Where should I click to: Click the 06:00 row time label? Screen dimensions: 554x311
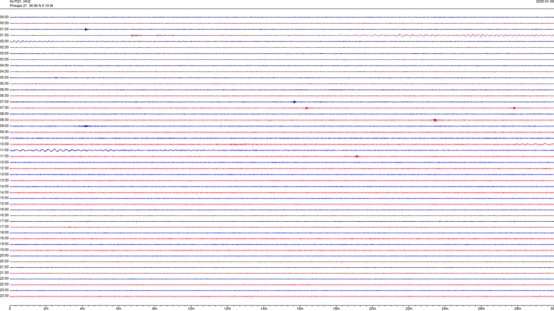pyautogui.click(x=4, y=90)
